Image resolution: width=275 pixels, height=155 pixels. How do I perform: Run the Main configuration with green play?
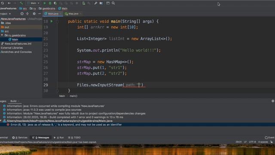(x=45, y=3)
